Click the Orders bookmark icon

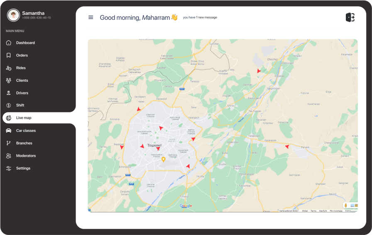(8, 55)
